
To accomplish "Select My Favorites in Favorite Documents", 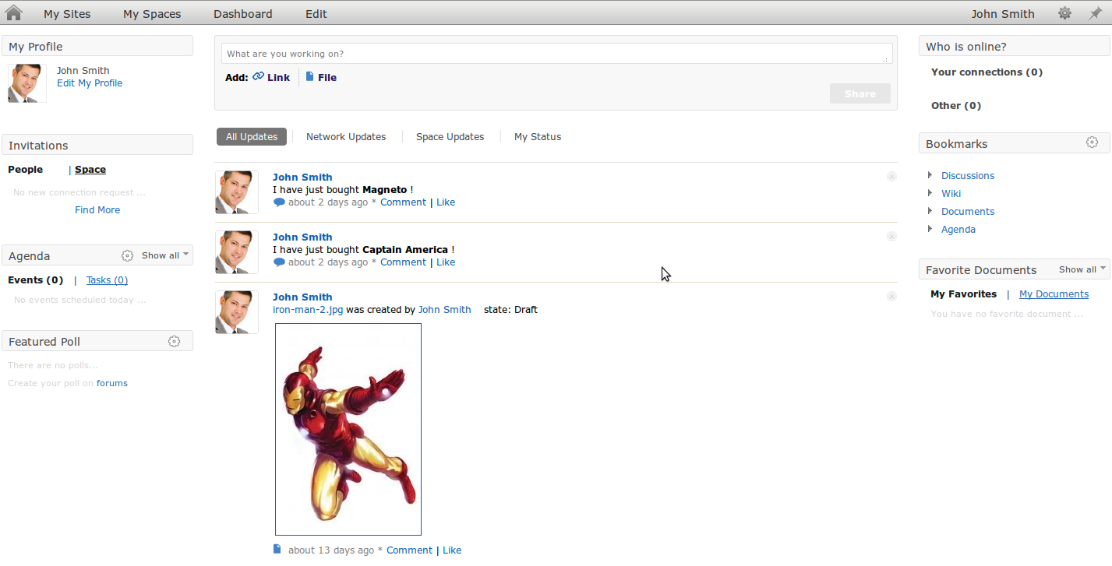I will click(963, 294).
